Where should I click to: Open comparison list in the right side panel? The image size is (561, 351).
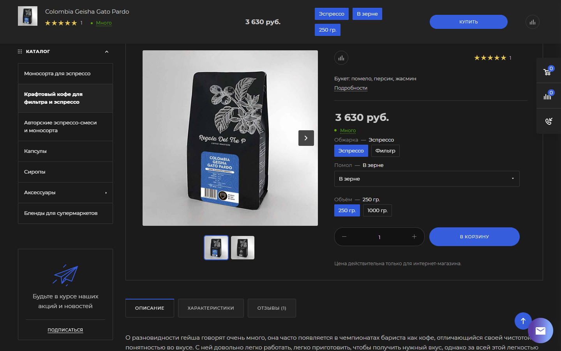point(547,96)
